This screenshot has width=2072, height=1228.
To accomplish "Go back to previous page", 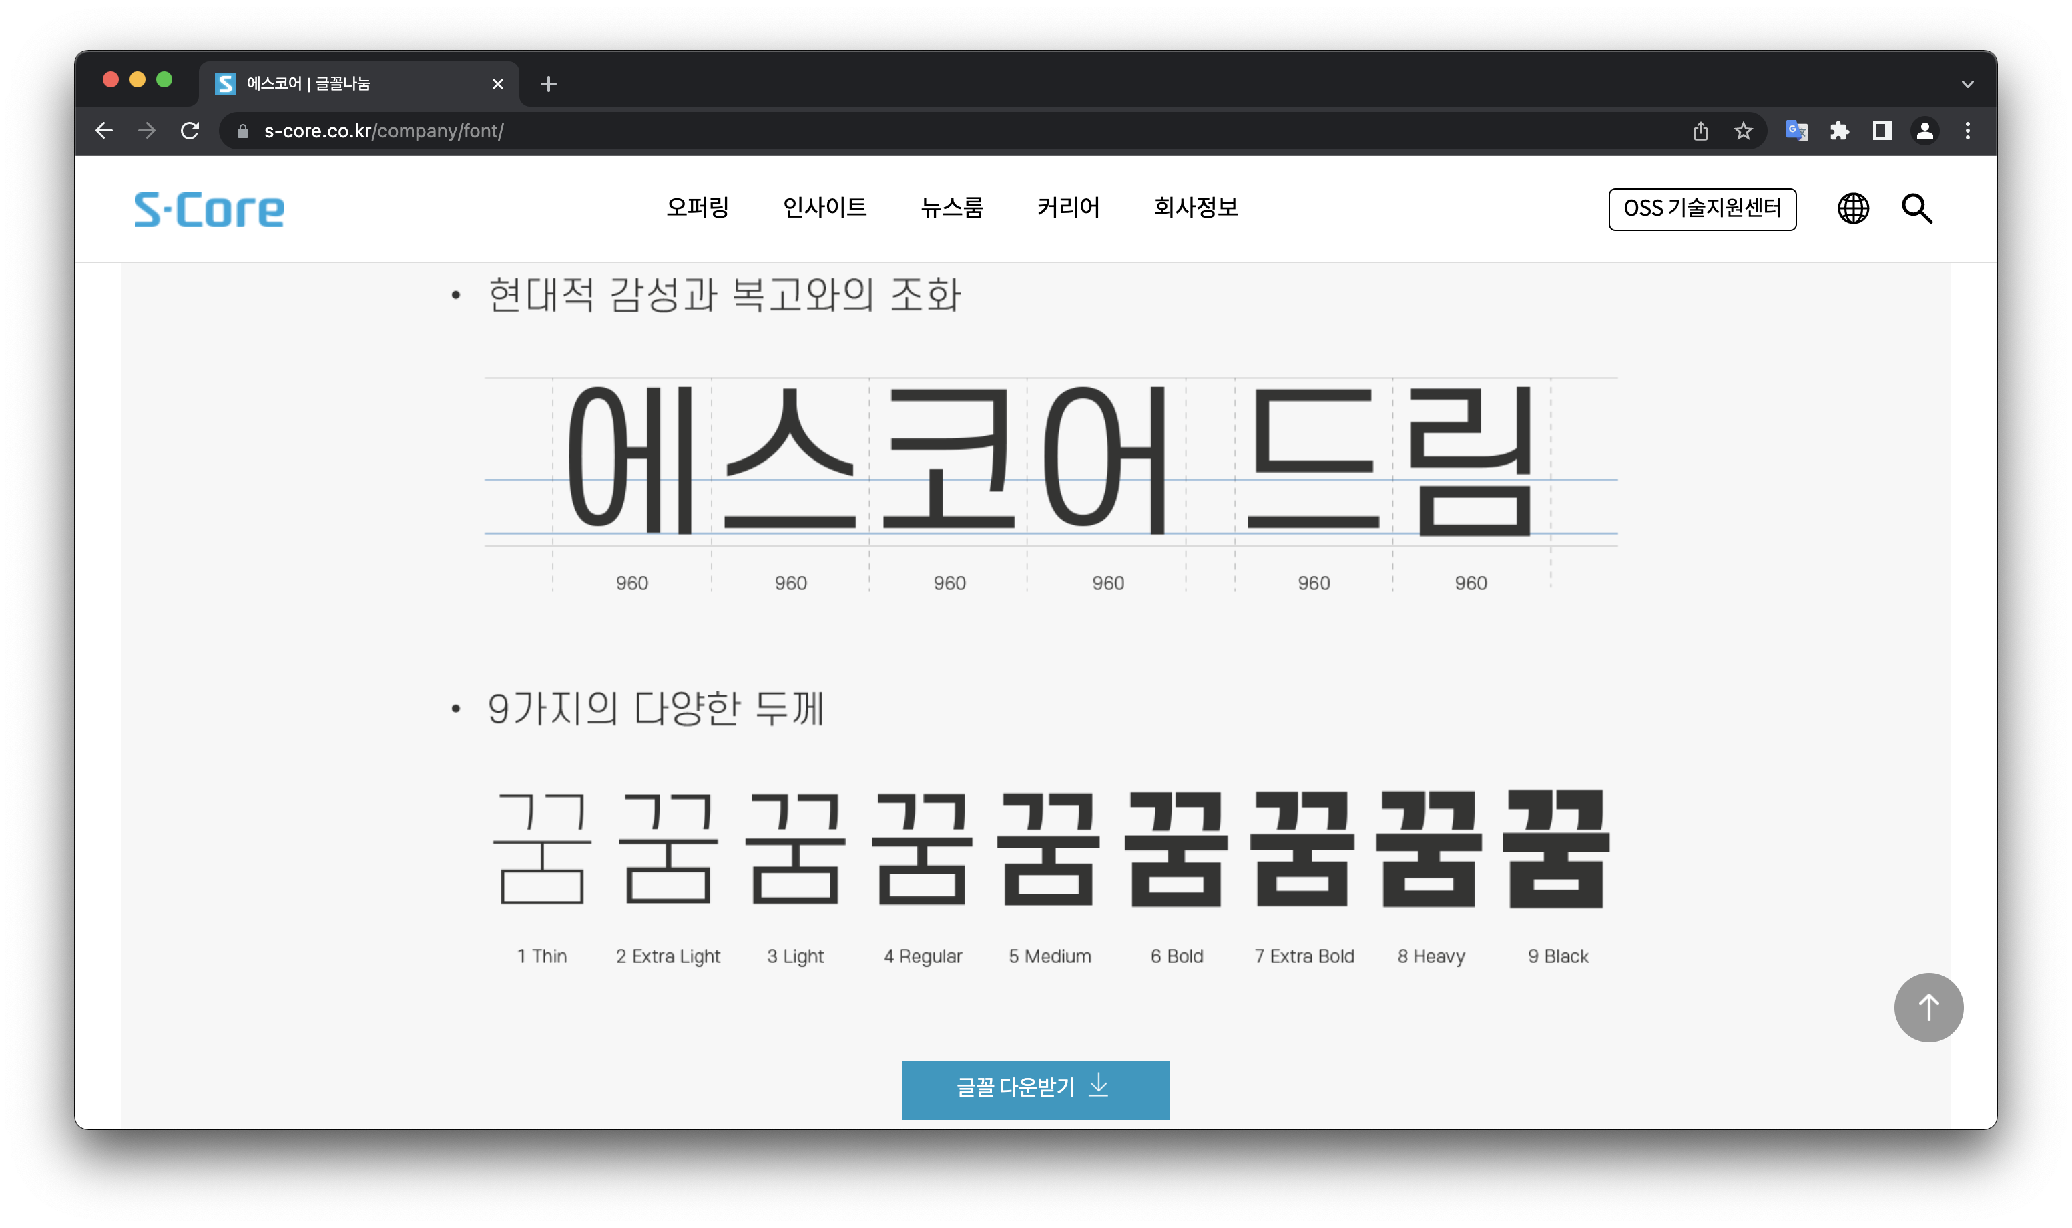I will (103, 131).
